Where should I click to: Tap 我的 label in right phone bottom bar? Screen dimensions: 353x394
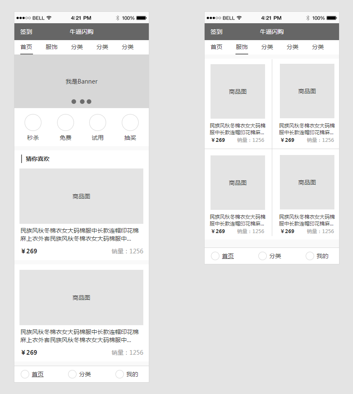click(323, 256)
